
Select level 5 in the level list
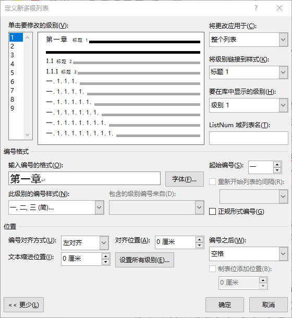click(16, 73)
